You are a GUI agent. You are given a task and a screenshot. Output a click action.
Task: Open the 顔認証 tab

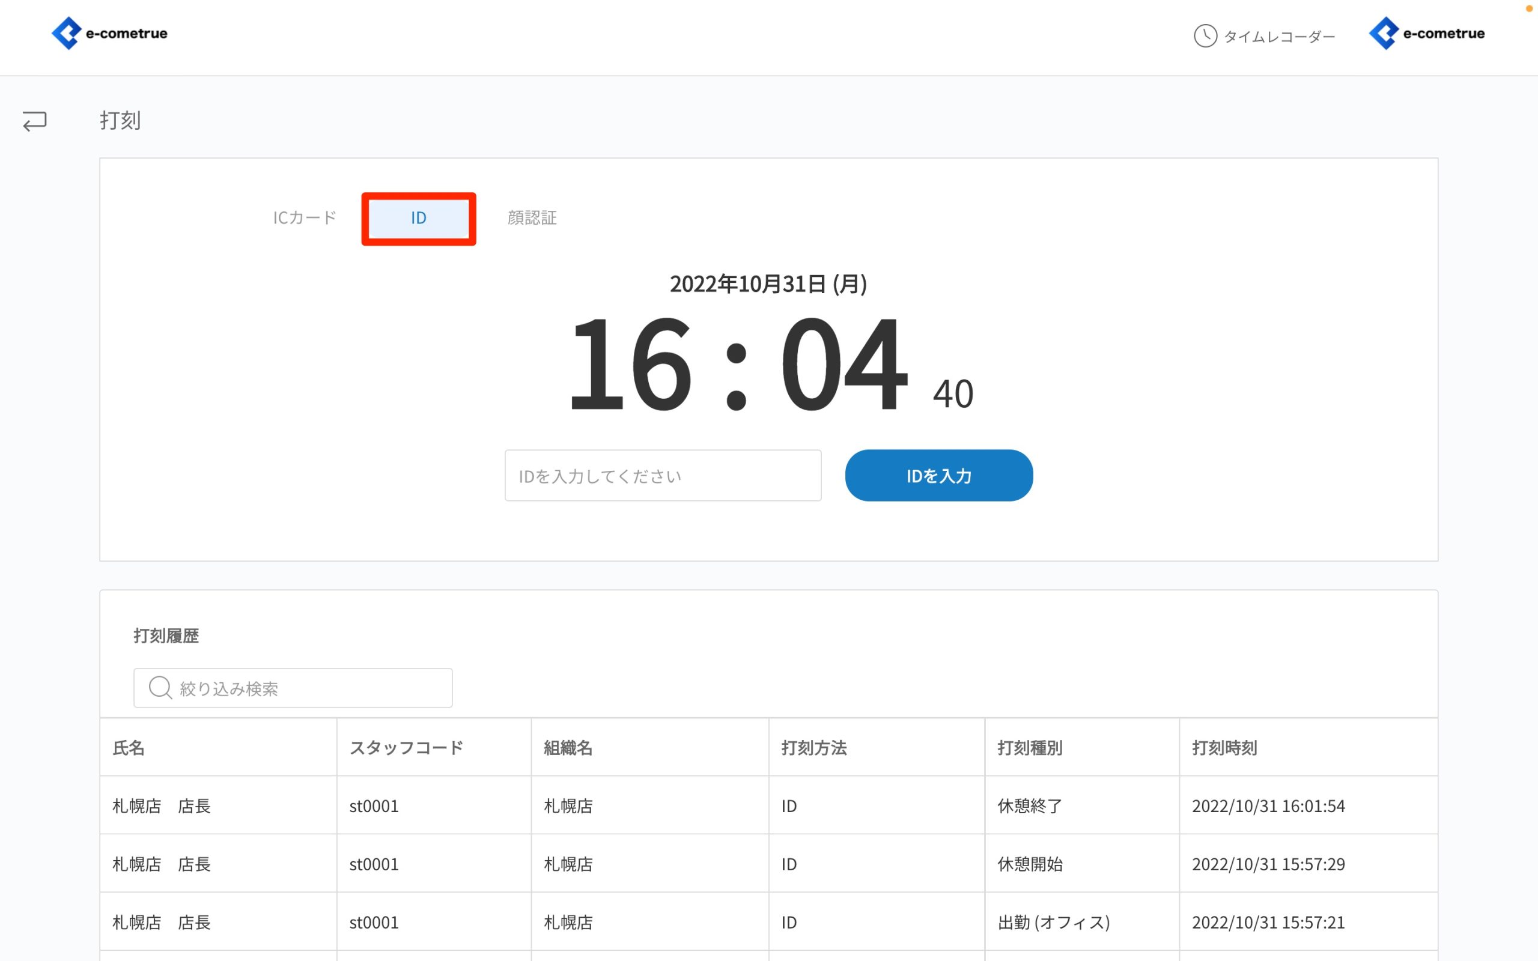pyautogui.click(x=532, y=218)
